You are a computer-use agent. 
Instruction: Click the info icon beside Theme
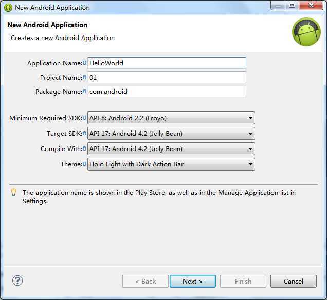point(84,164)
